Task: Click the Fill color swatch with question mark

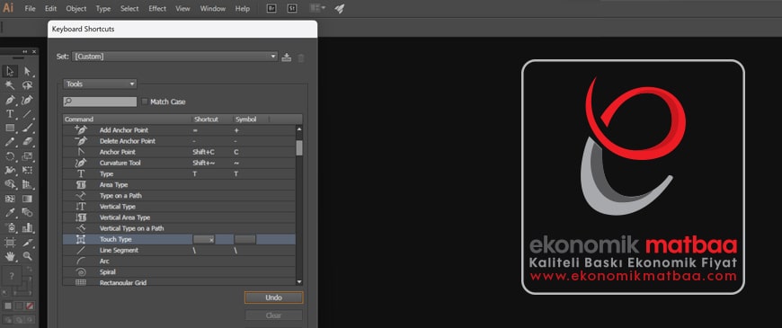Action: pyautogui.click(x=13, y=275)
